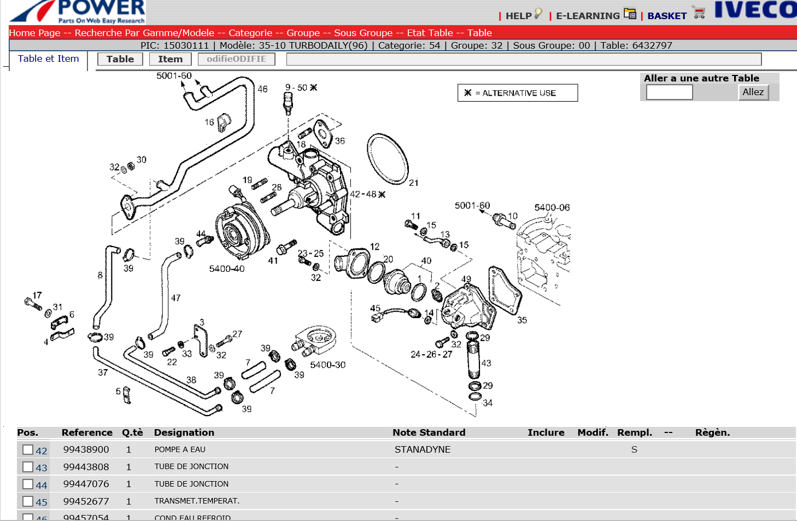
Task: Focus the Aller a une autre Table field
Action: 669,92
